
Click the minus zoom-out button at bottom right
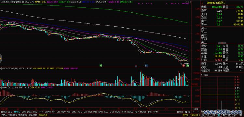pyautogui.click(x=198, y=112)
